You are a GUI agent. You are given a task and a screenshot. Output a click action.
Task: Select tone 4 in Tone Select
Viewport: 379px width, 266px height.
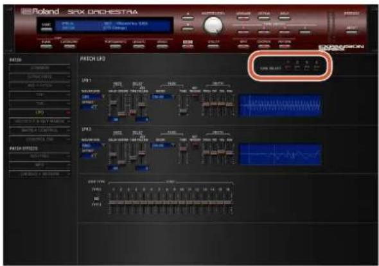tap(317, 68)
